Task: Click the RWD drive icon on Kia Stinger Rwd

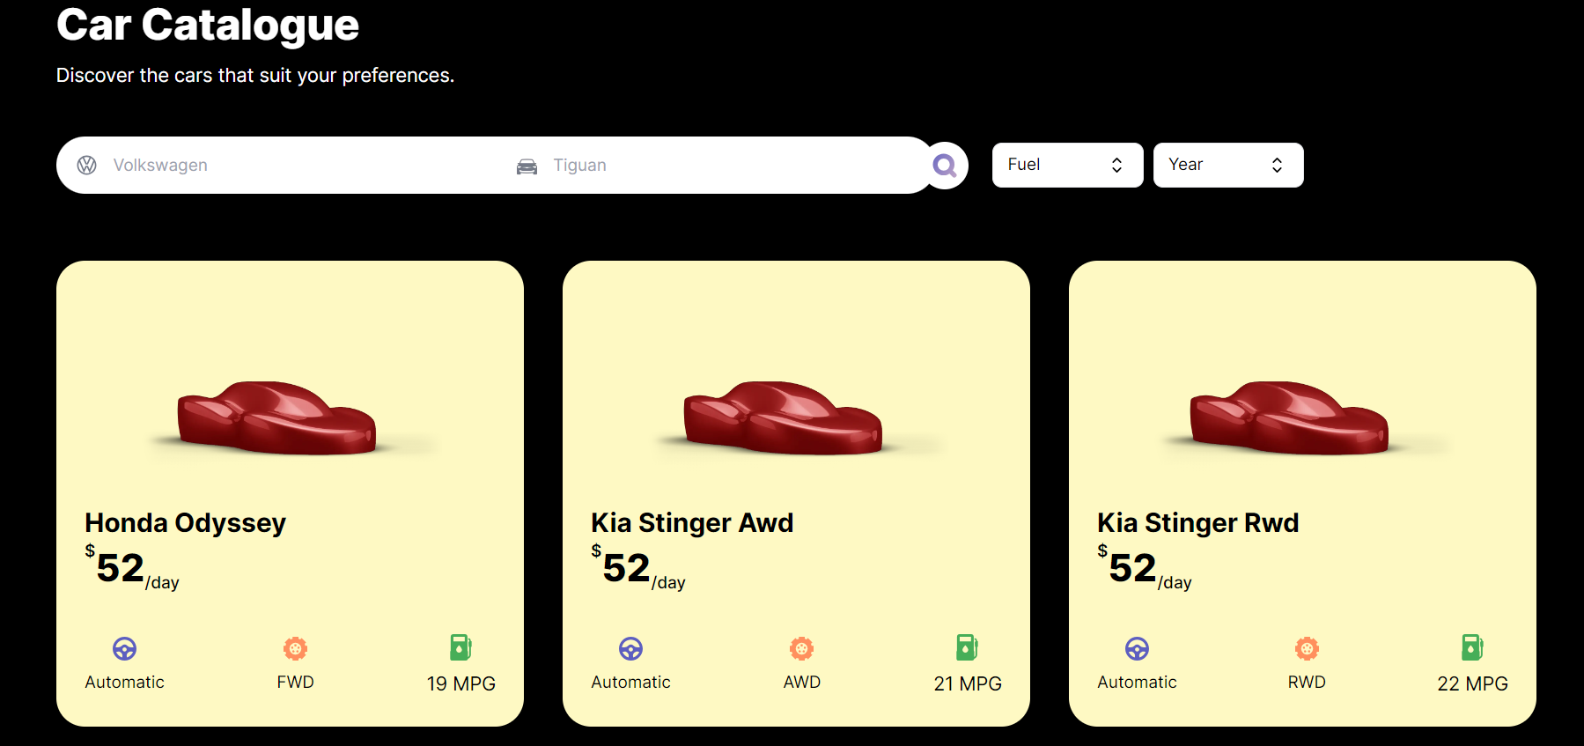Action: point(1307,649)
